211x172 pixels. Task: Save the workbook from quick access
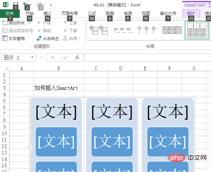coord(15,4)
